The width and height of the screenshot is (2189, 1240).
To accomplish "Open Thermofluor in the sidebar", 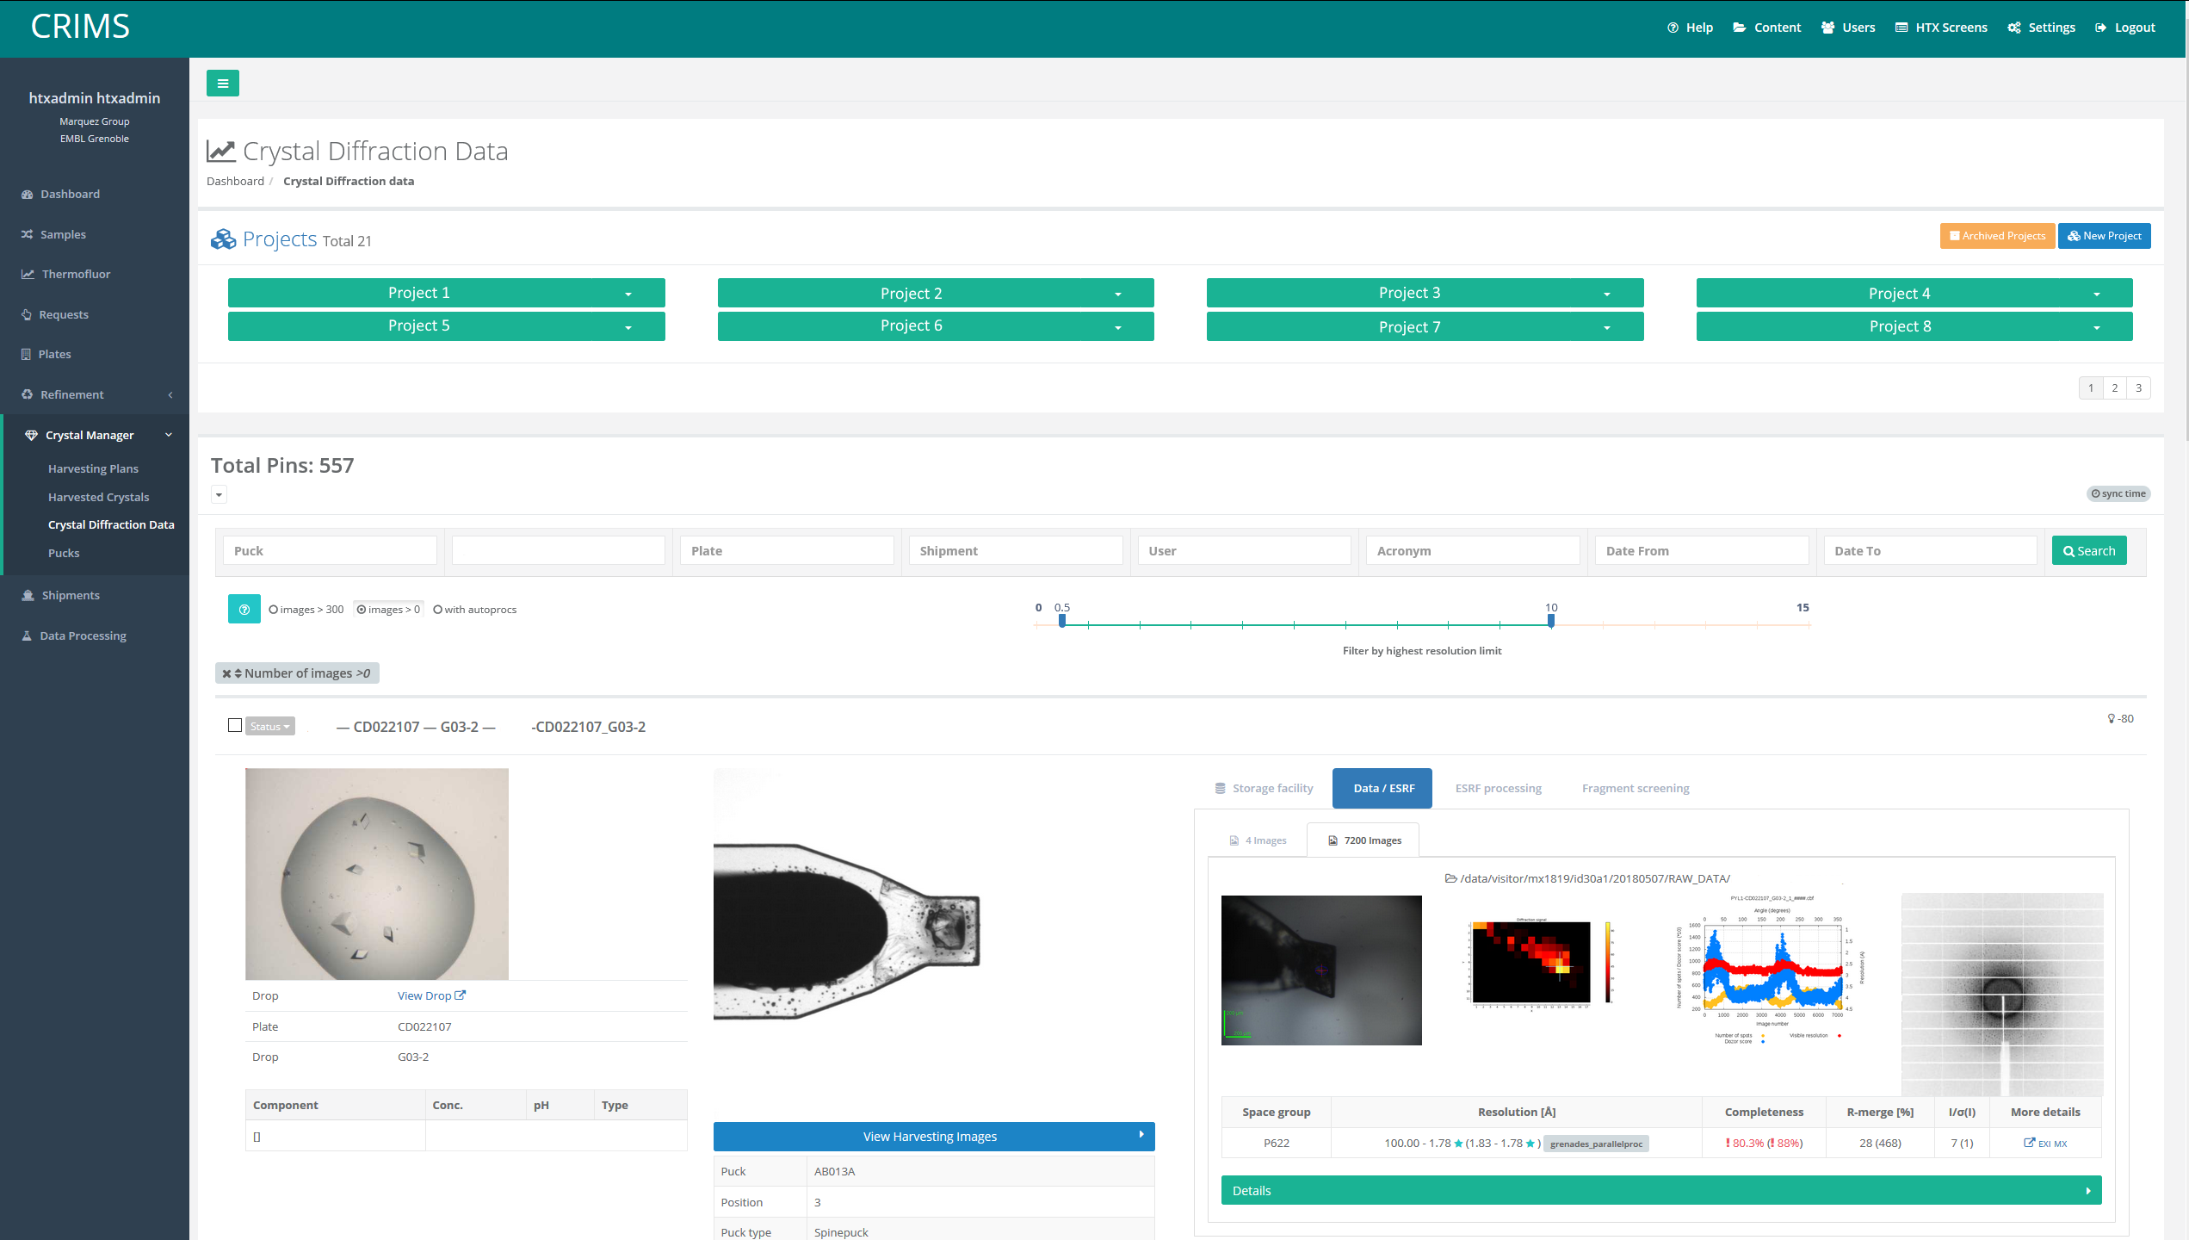I will click(x=76, y=274).
